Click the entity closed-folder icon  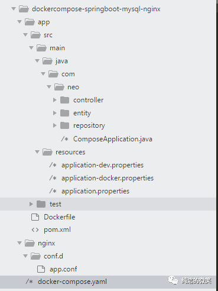tap(64, 113)
